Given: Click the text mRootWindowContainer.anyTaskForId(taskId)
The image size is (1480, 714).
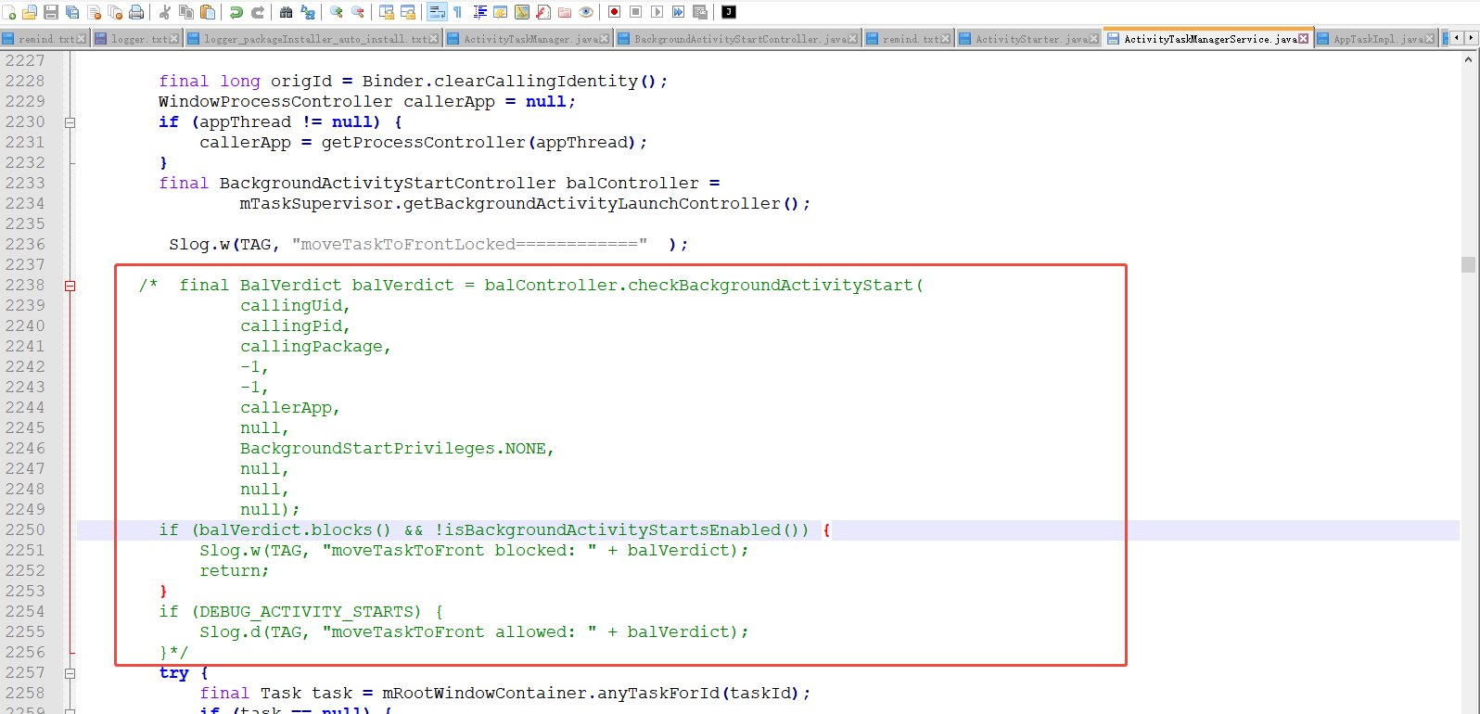Looking at the screenshot, I should pos(591,694).
